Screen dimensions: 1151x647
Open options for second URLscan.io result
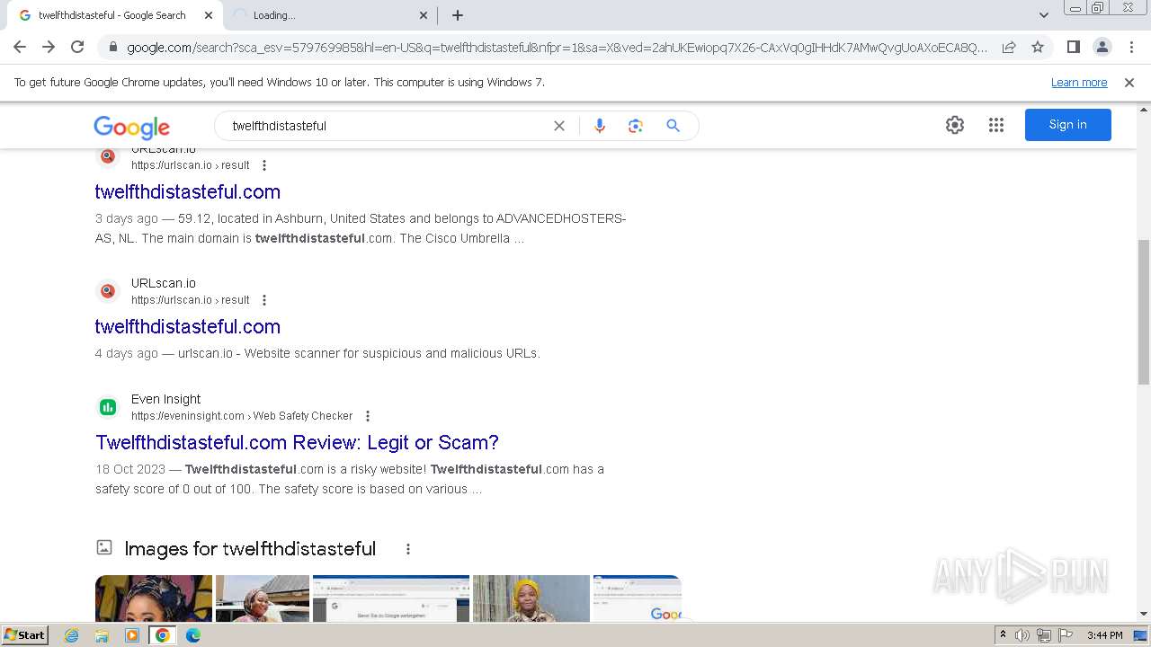[x=264, y=300]
